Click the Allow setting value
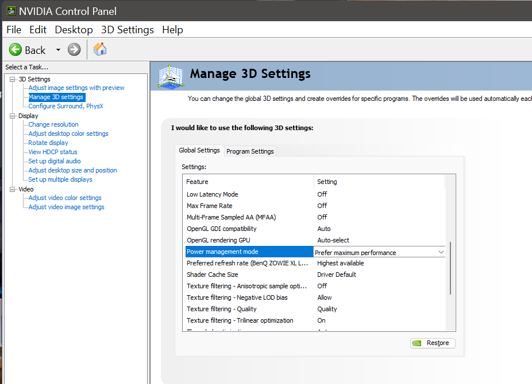532x384 pixels. (325, 297)
